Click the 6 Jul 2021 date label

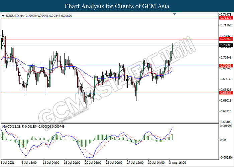click(8, 163)
